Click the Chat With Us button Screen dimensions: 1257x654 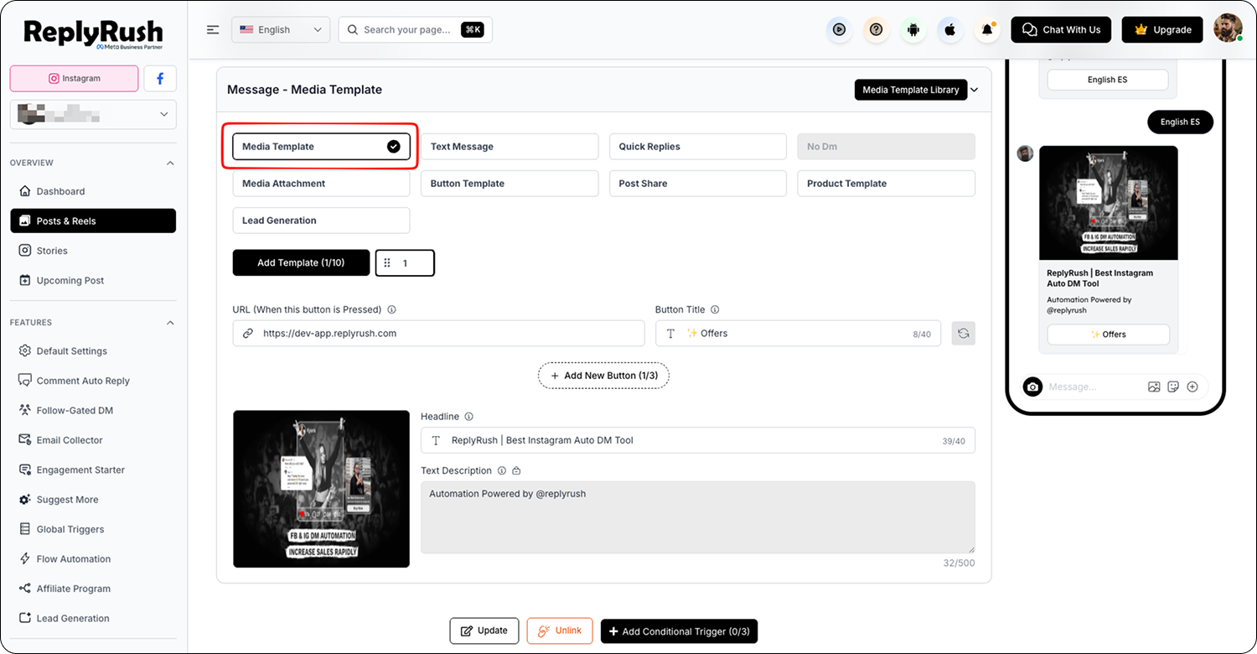[x=1061, y=29]
